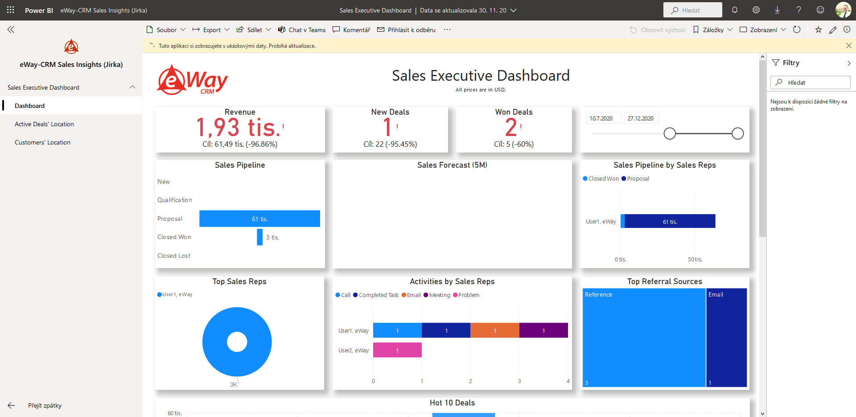The width and height of the screenshot is (856, 417).
Task: Edit the report with pencil icon
Action: [x=833, y=30]
